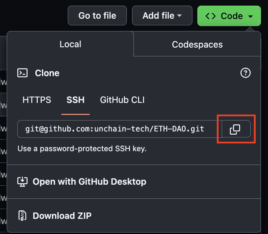Switch to the Codespaces tab
This screenshot has height=234, width=268.
197,44
